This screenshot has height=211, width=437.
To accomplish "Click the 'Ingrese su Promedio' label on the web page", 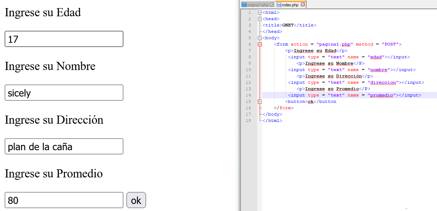I will tap(54, 174).
